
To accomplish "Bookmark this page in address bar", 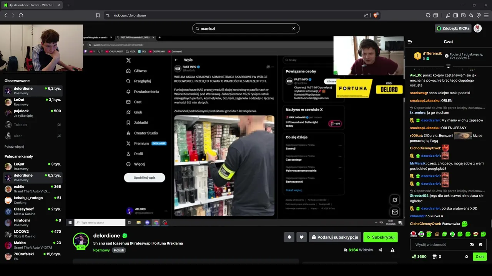I will point(98,15).
